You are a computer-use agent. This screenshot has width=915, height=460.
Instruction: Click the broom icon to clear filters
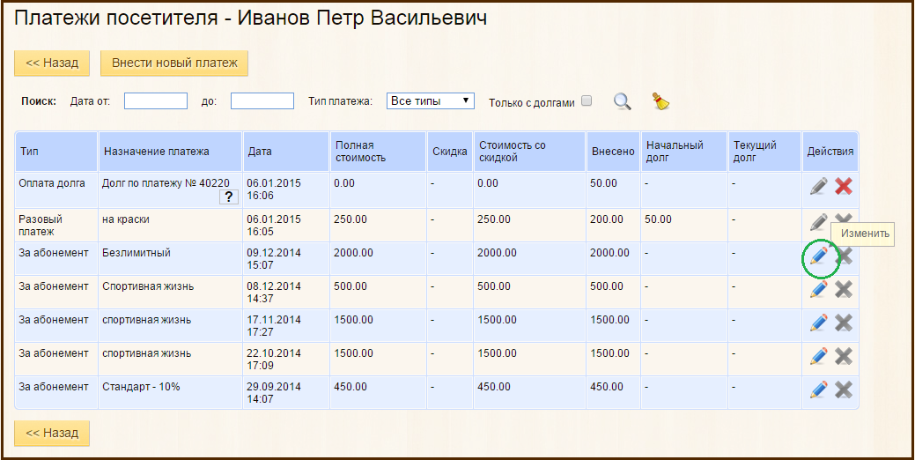click(660, 101)
